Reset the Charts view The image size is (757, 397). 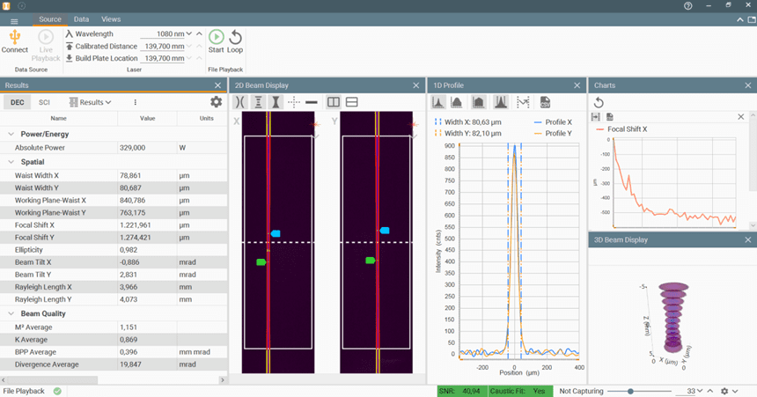599,102
